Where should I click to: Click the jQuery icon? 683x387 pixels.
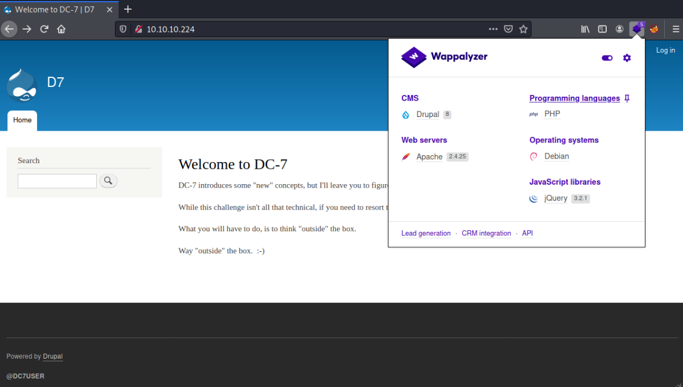[x=534, y=198]
